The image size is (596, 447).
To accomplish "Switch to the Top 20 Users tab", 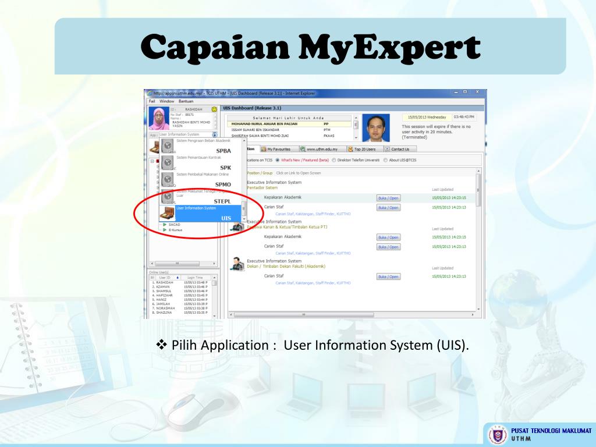I will (x=364, y=150).
